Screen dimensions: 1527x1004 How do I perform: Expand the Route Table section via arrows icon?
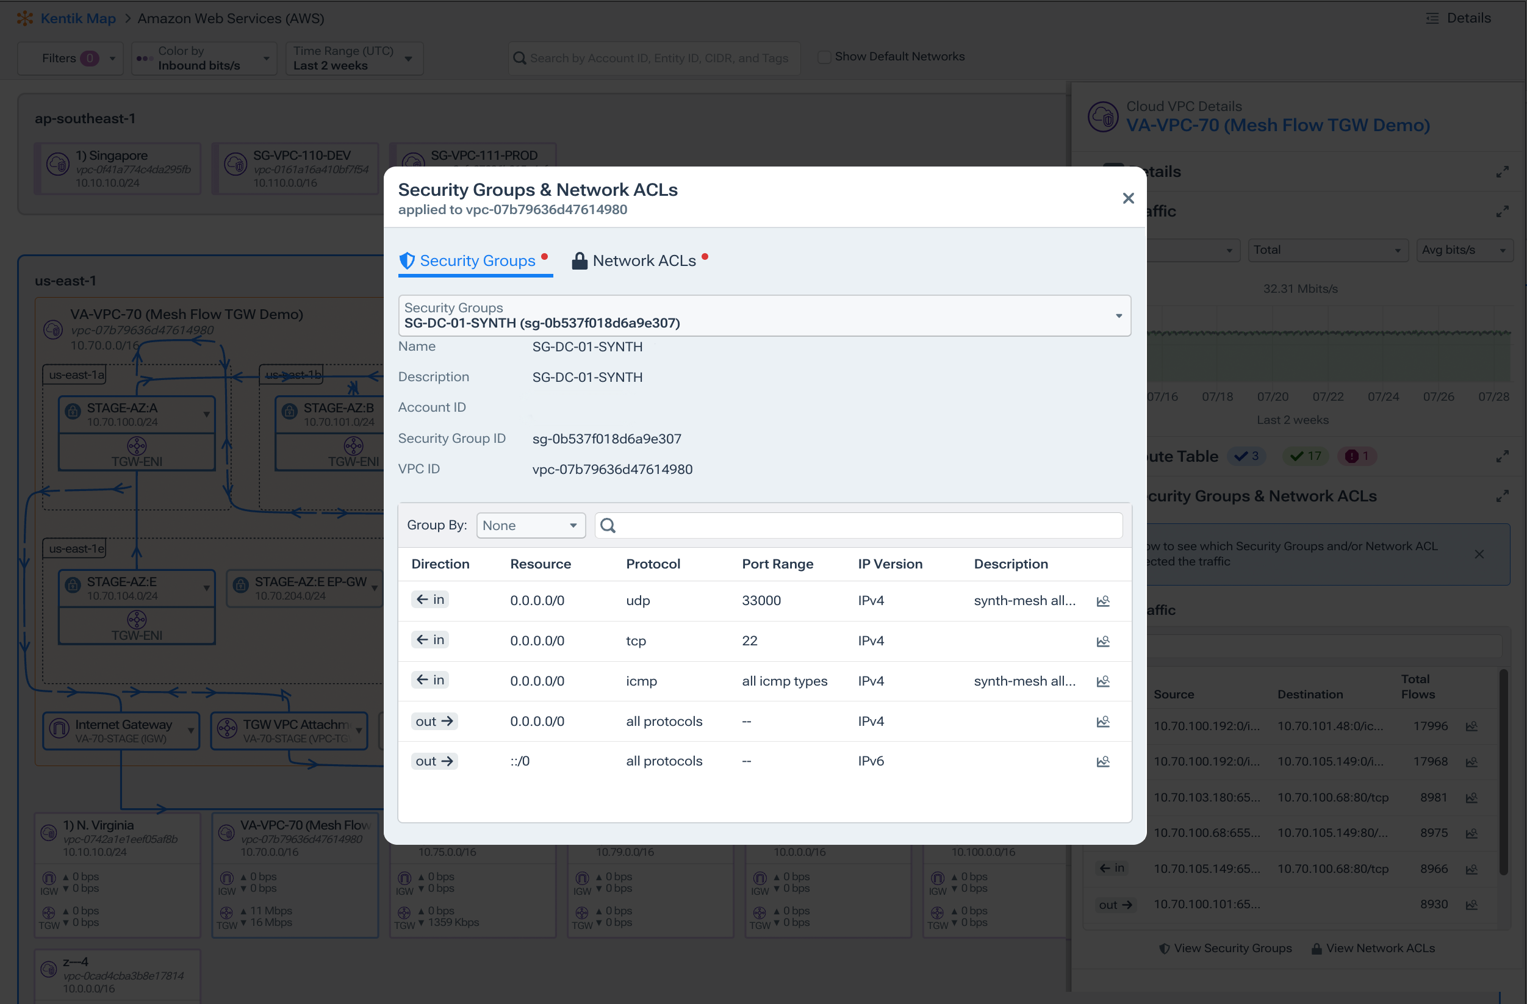pos(1503,456)
